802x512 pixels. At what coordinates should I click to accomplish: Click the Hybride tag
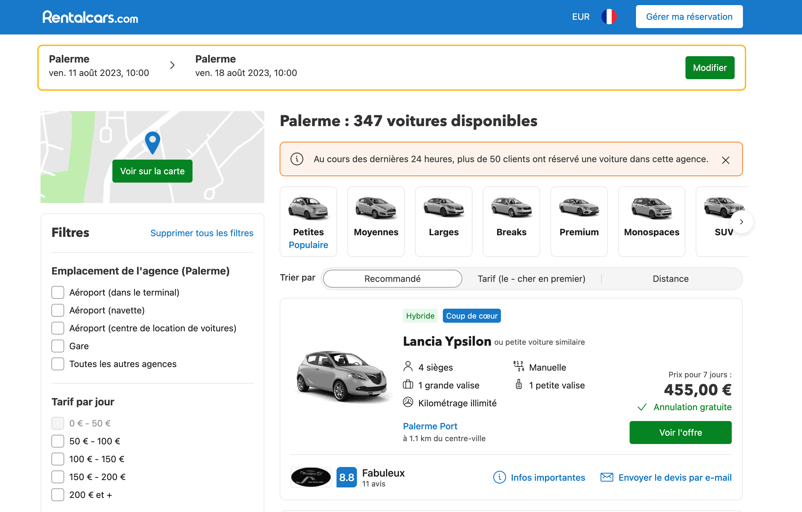click(420, 316)
